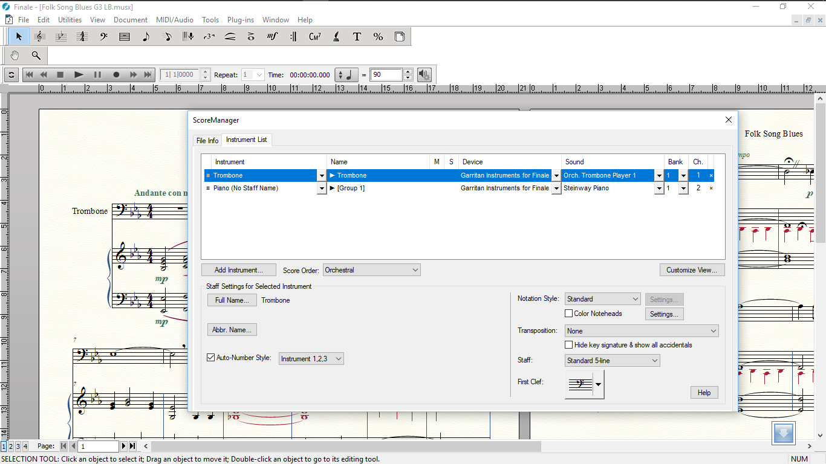Select the Zoom magnifier tool
Viewport: 826px width, 464px height.
tap(36, 56)
